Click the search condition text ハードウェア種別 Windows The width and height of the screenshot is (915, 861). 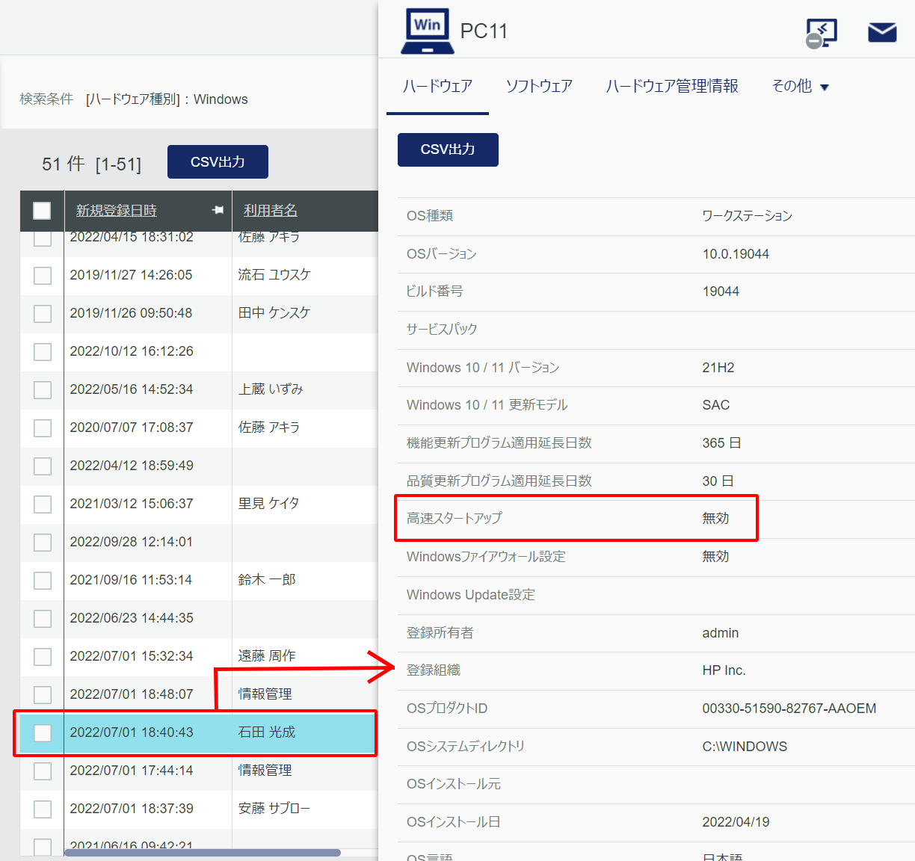tap(167, 99)
